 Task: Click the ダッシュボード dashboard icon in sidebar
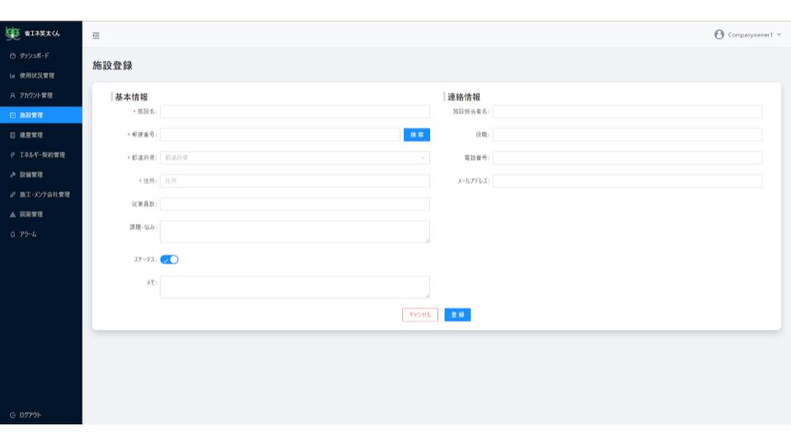click(12, 55)
